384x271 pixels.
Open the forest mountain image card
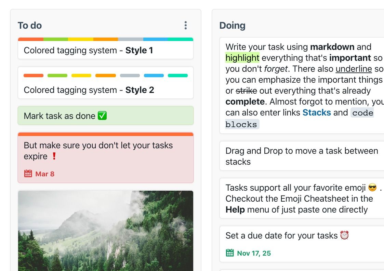[106, 231]
